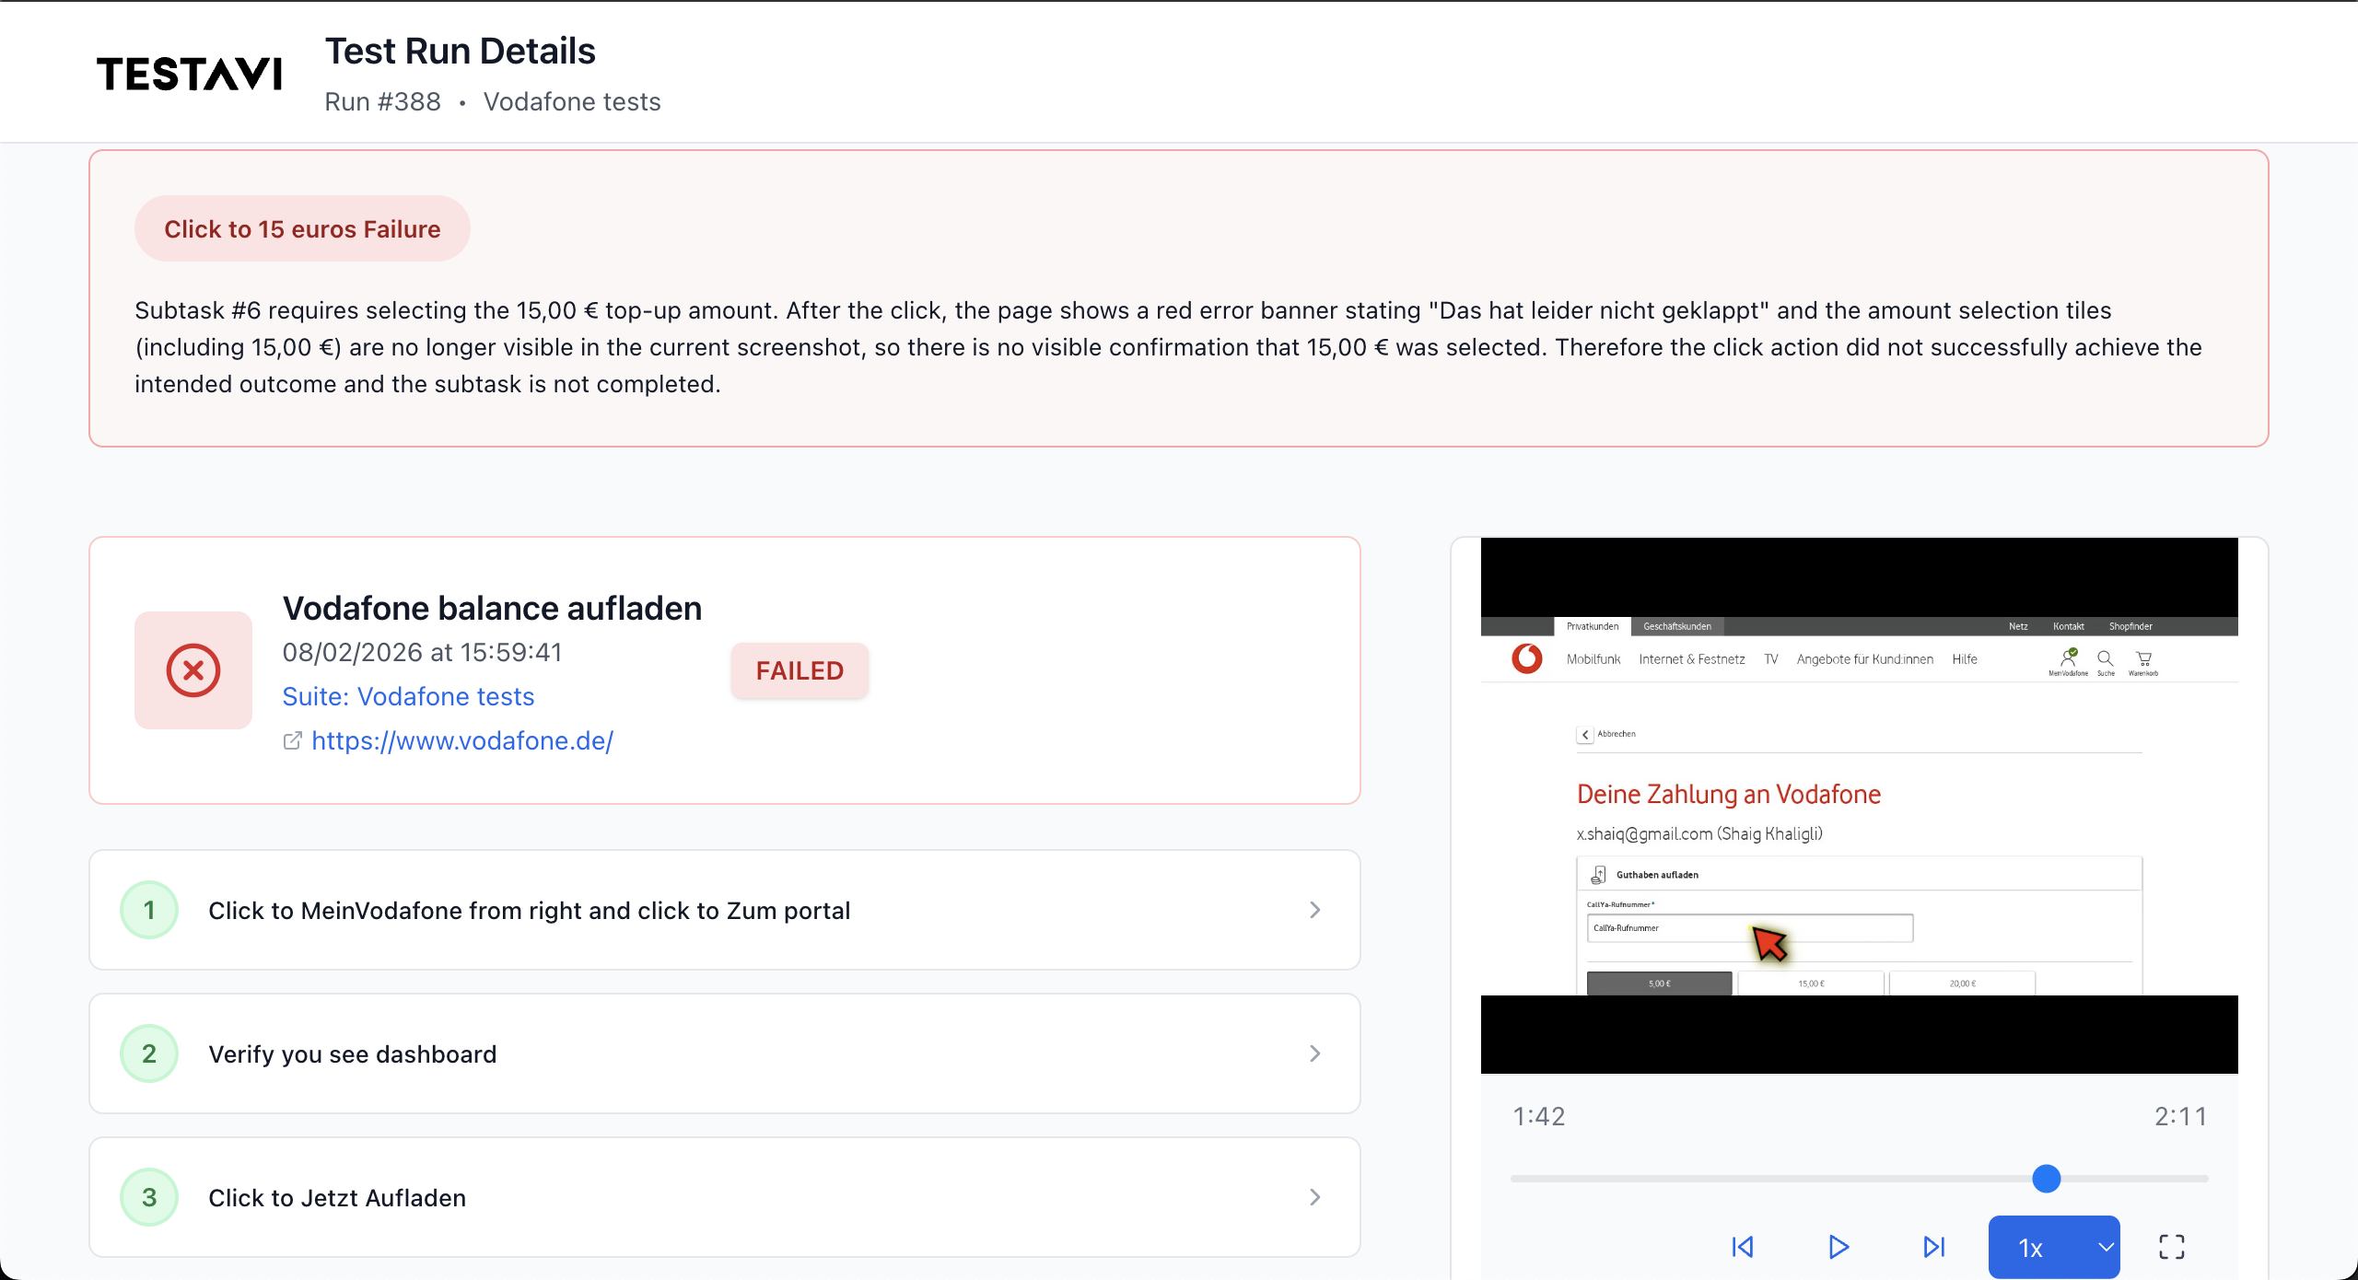Open the Suite: Vodafone tests link
2358x1280 pixels.
pos(408,696)
